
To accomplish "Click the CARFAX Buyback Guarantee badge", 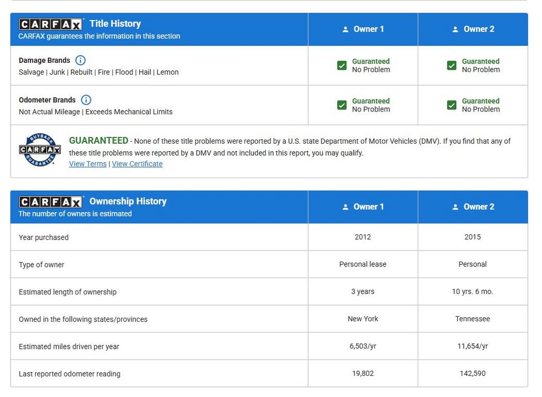I will [40, 150].
